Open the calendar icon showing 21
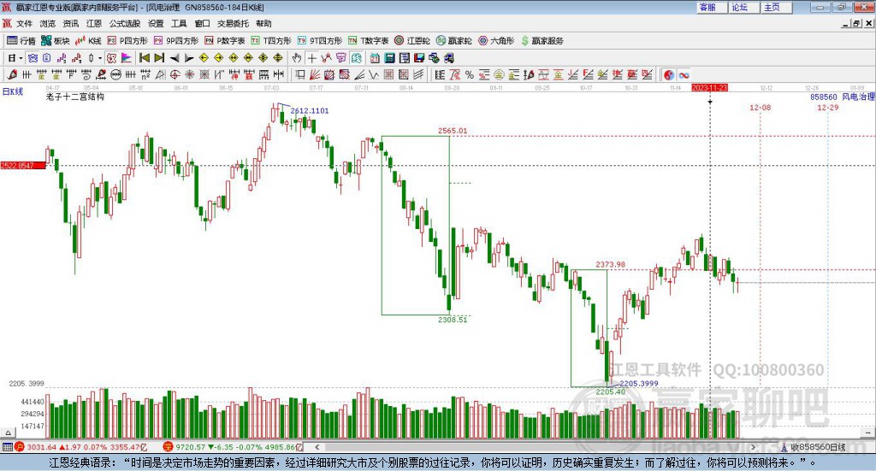876x471 pixels. click(375, 58)
